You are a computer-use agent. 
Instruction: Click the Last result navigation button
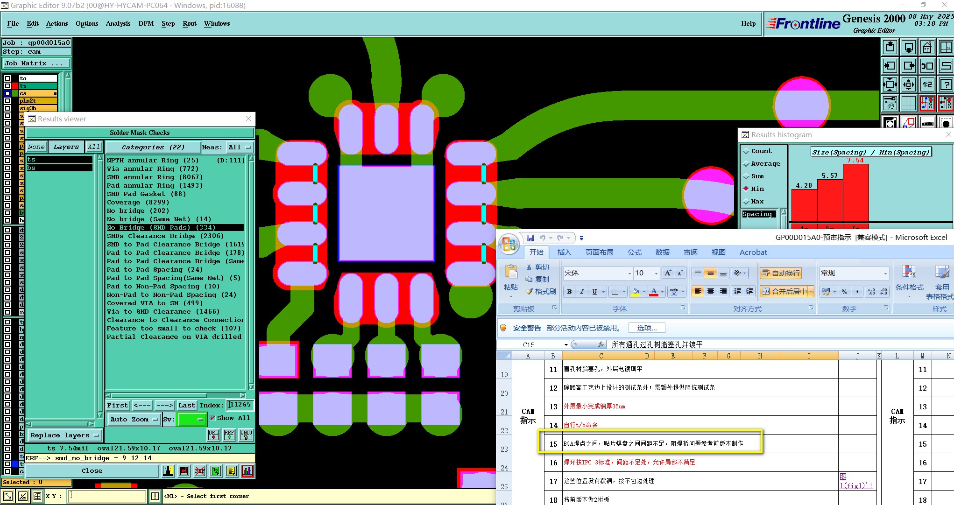coord(186,406)
